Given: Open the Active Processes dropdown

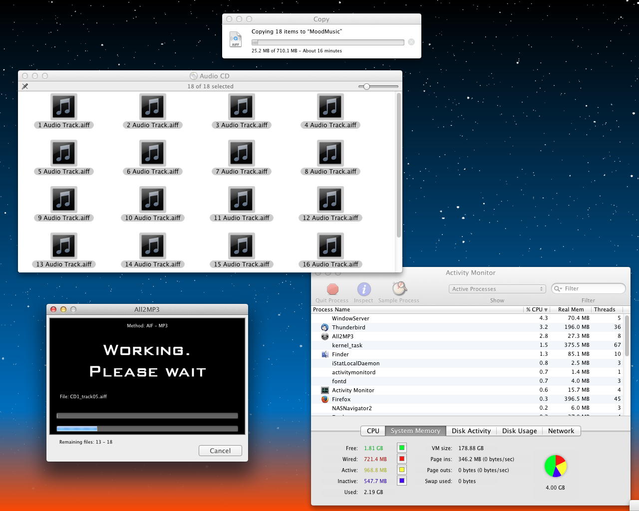Looking at the screenshot, I should click(497, 289).
